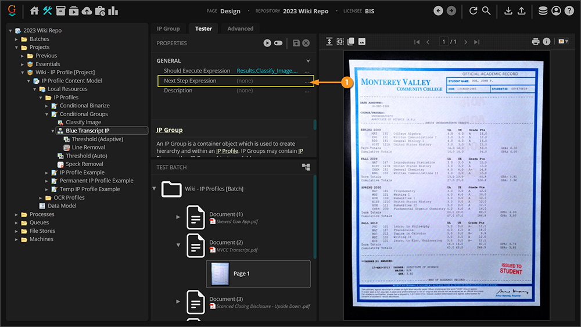Screen dimensions: 581x327
Task: Click the save icon in Properties panel
Action: coord(296,43)
